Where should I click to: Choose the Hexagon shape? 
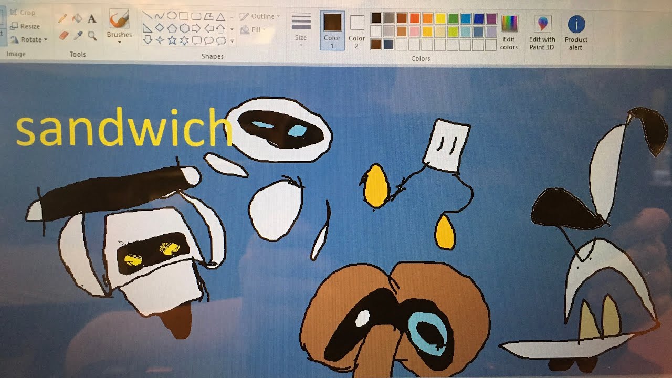(x=184, y=28)
